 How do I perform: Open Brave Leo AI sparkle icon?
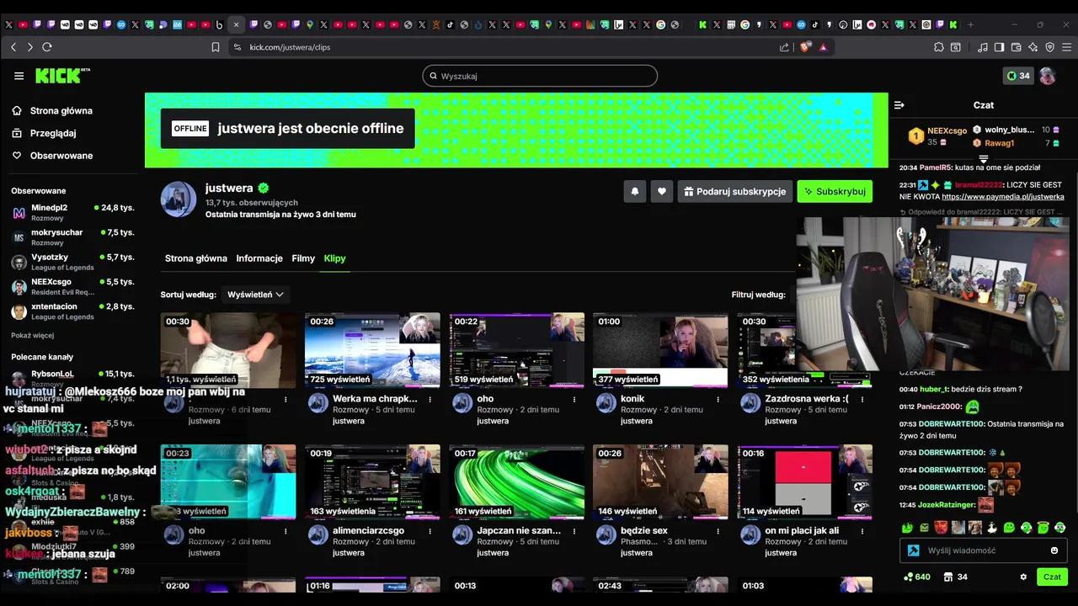tap(1033, 47)
